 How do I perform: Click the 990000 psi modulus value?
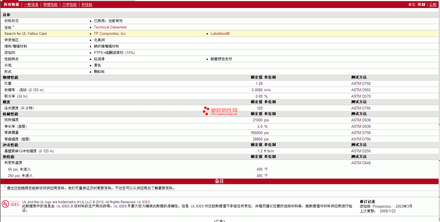260,133
